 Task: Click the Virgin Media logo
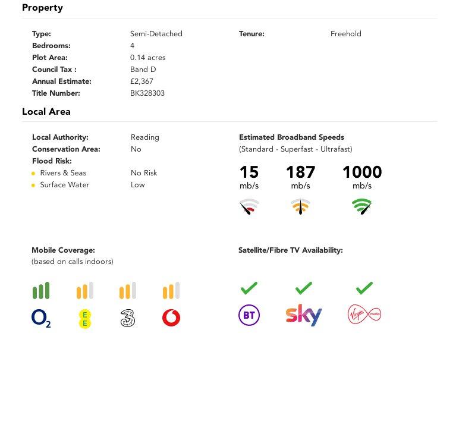point(364,315)
